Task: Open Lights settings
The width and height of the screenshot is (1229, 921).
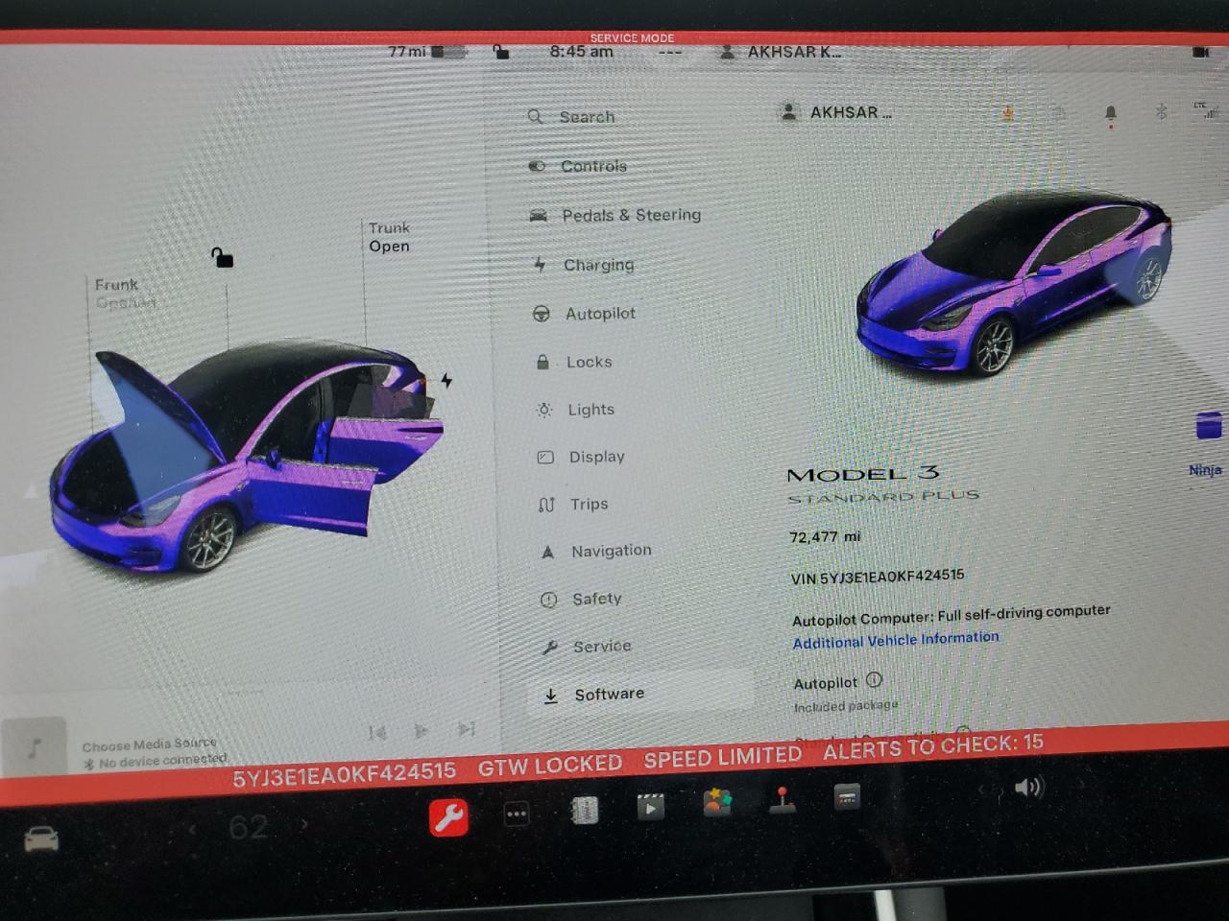Action: (575, 410)
